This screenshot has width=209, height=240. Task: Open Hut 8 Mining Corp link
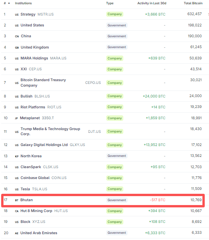pos(36,211)
